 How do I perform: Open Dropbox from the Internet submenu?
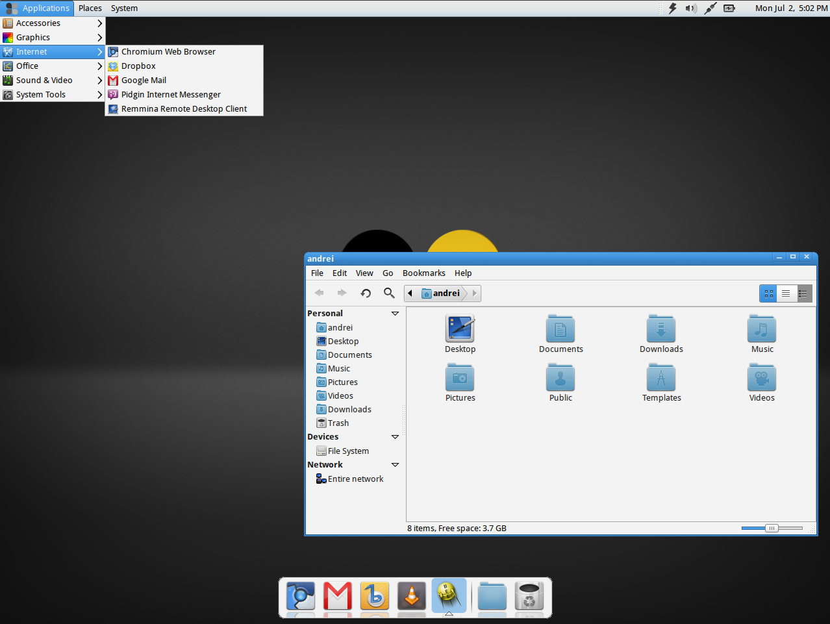pos(184,66)
